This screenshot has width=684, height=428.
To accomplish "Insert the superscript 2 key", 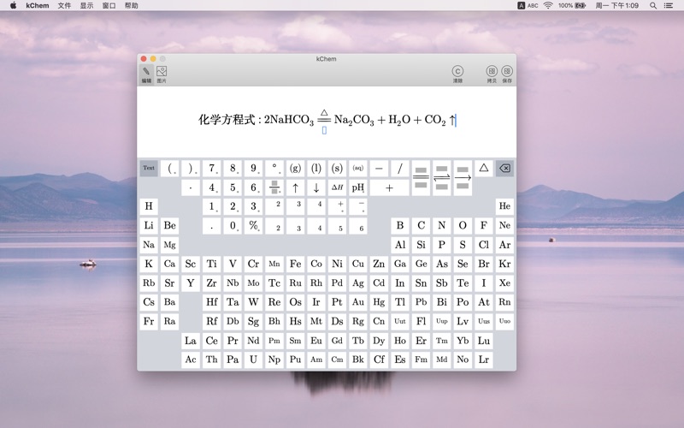I will [x=274, y=206].
